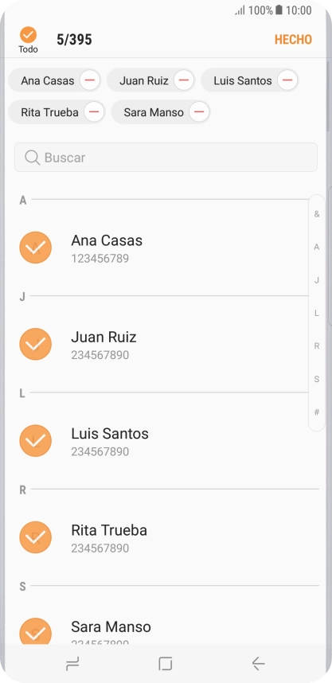Remove Sara Manso chip with minus icon
The width and height of the screenshot is (332, 683).
tap(199, 112)
